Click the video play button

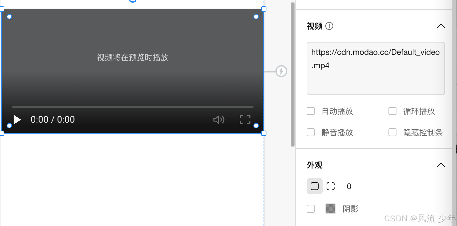[17, 120]
